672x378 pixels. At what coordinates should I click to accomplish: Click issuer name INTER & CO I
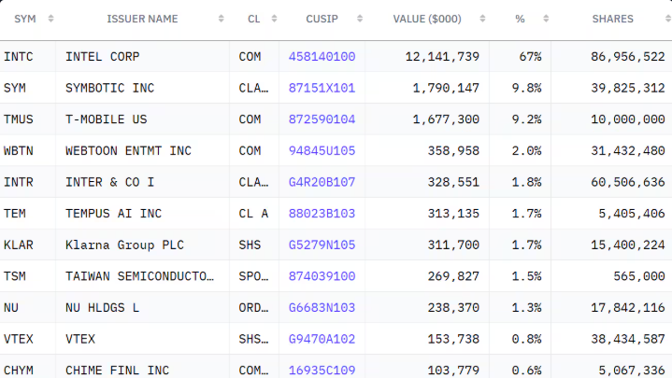(x=109, y=182)
